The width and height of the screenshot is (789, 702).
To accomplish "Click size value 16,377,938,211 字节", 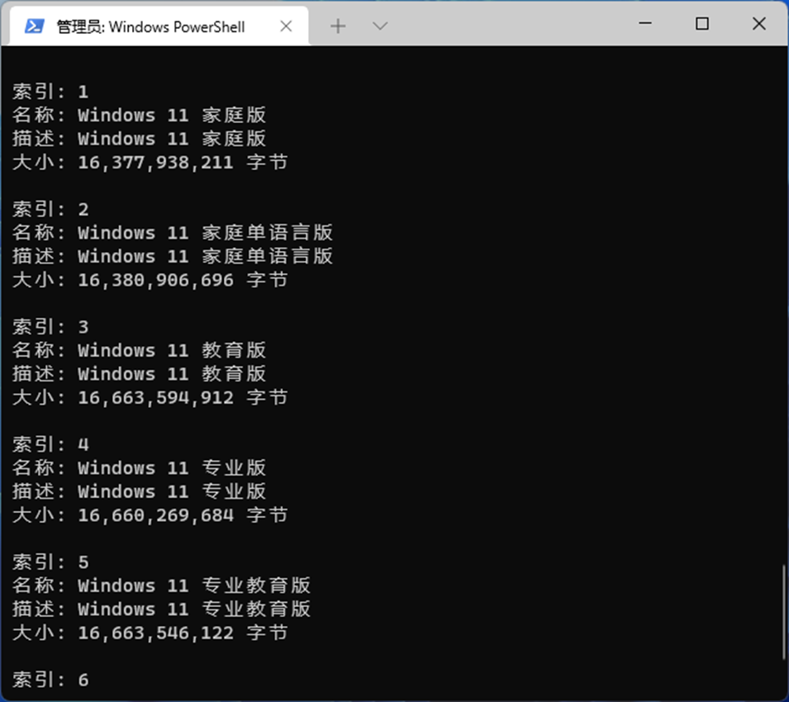I will tap(183, 163).
